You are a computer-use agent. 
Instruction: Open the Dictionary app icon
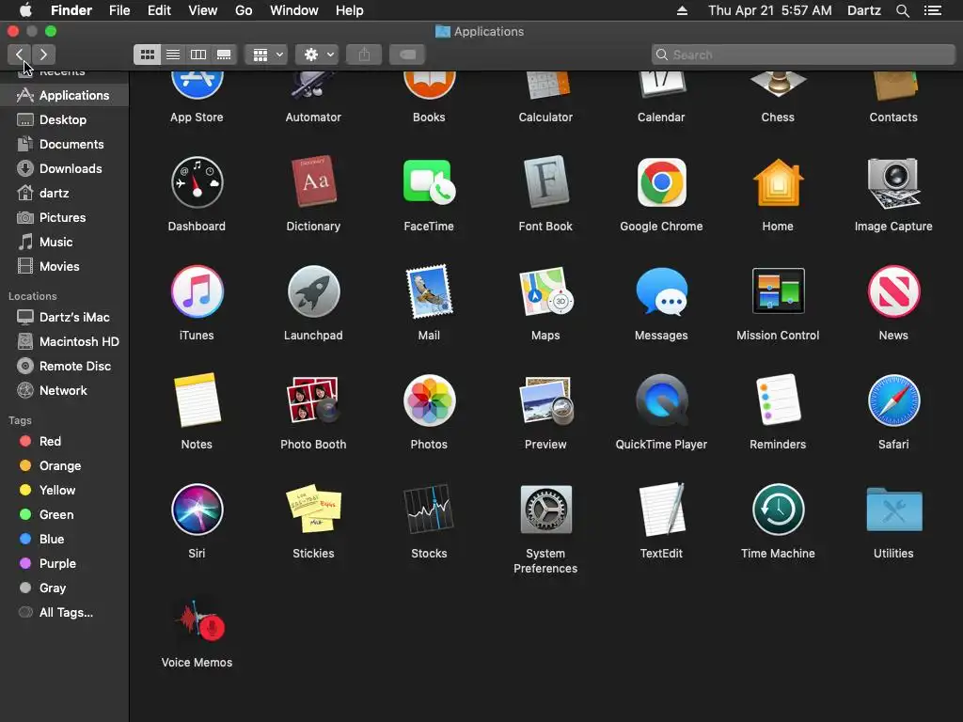313,182
